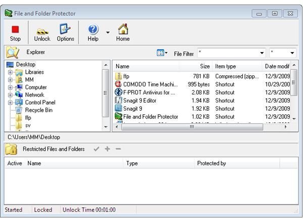
Task: Click the plus add restricted item icon
Action: coord(108,149)
